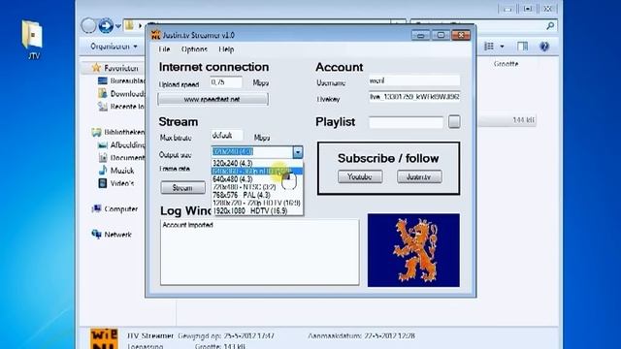The height and width of the screenshot is (349, 621).
Task: Click the Muziek note icon
Action: point(103,171)
